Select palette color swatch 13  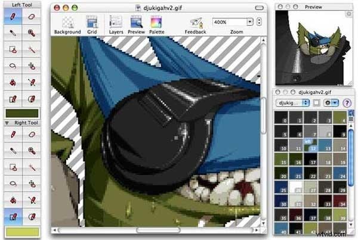pyautogui.click(x=325, y=145)
